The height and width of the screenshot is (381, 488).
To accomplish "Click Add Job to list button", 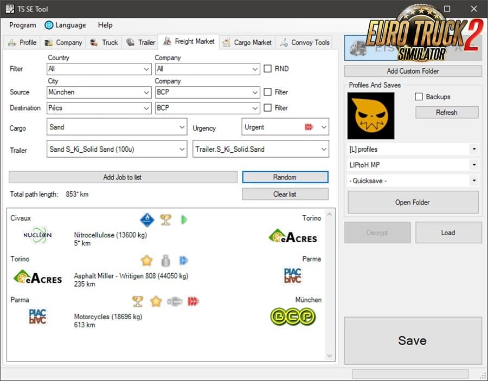I will [123, 177].
